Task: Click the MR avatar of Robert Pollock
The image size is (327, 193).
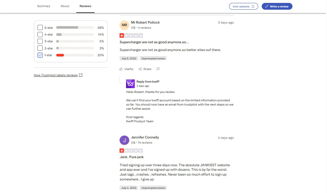Action: click(124, 25)
